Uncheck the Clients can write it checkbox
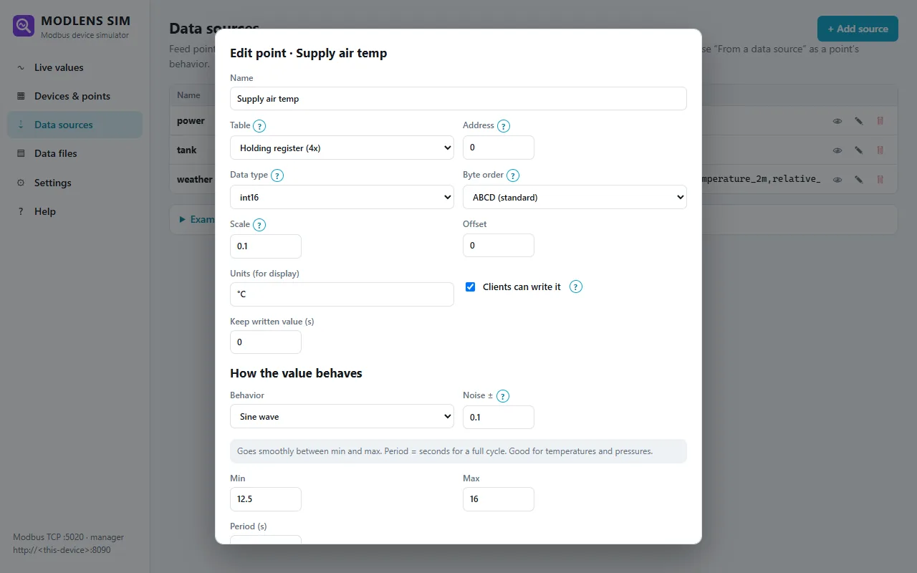The height and width of the screenshot is (573, 917). click(x=471, y=286)
